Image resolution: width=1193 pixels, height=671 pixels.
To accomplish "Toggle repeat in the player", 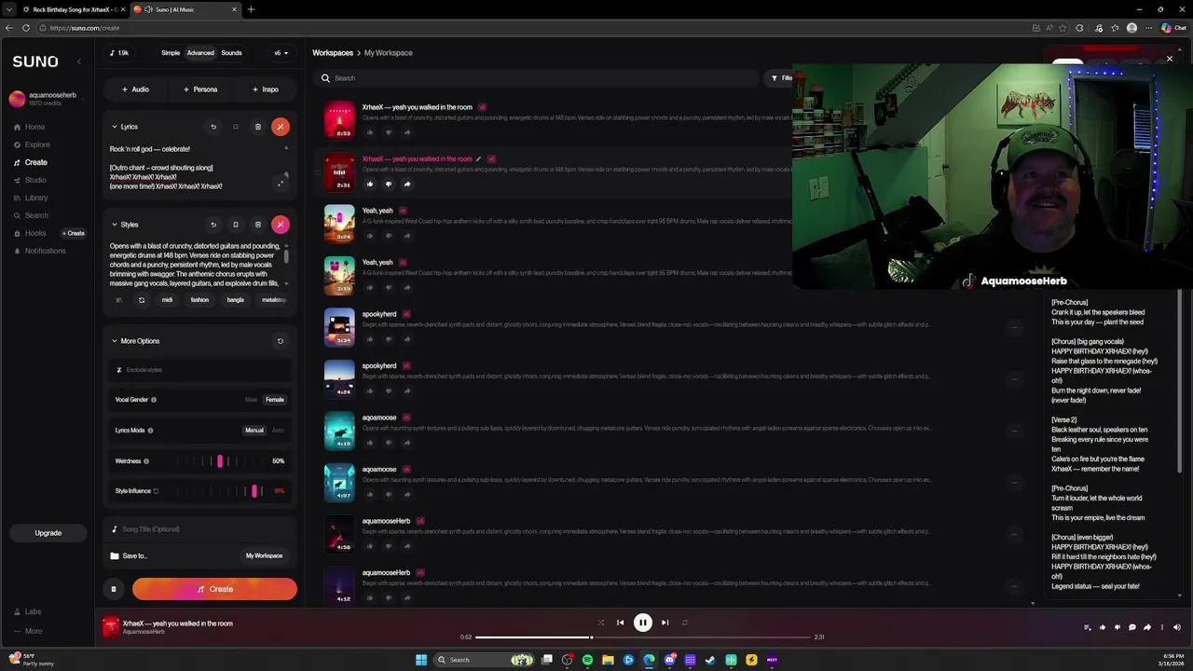I will 685,623.
